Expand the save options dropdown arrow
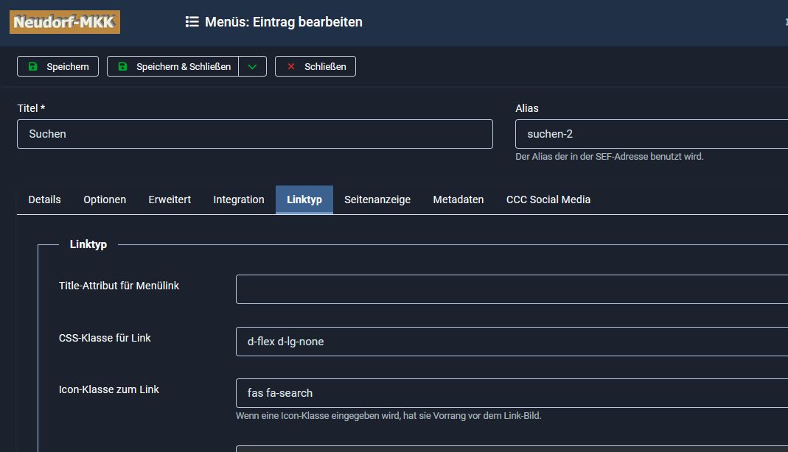The image size is (788, 452). (252, 66)
